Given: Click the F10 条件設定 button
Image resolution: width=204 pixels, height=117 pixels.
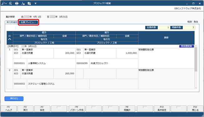Looking at the screenshot, I should [162, 109].
